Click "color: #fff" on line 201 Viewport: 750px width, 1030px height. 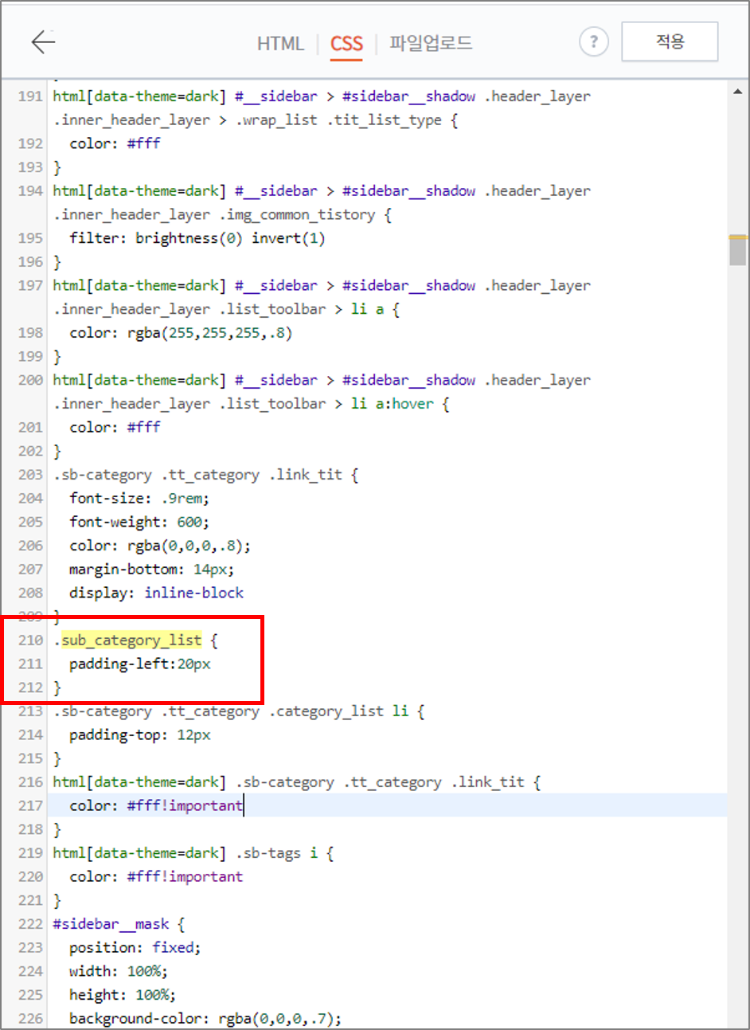point(115,428)
